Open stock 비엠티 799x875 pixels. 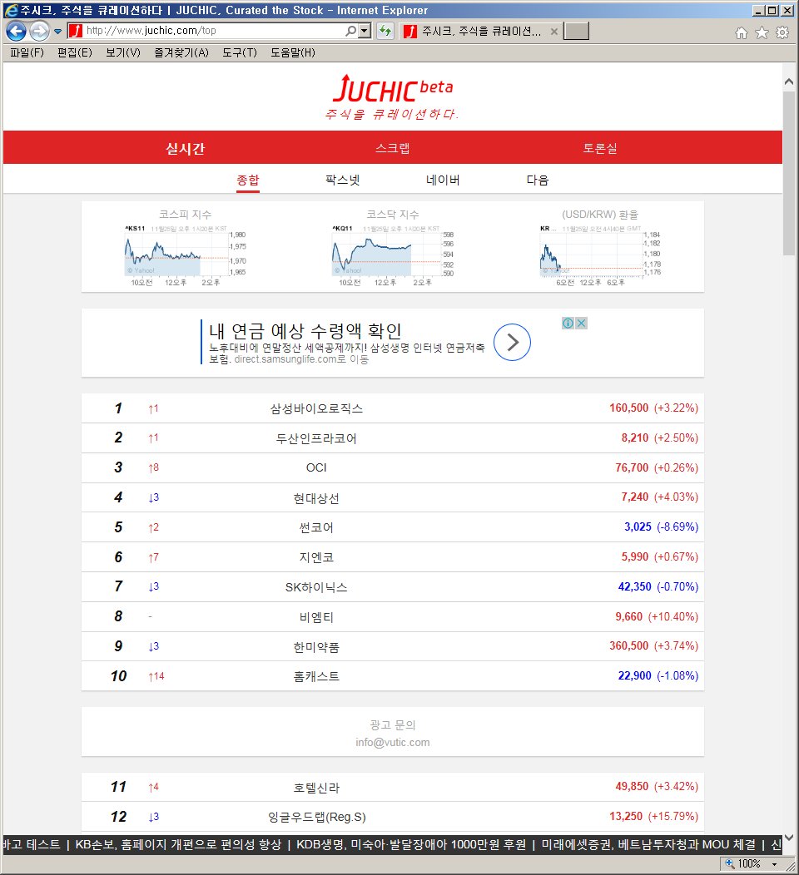point(316,616)
